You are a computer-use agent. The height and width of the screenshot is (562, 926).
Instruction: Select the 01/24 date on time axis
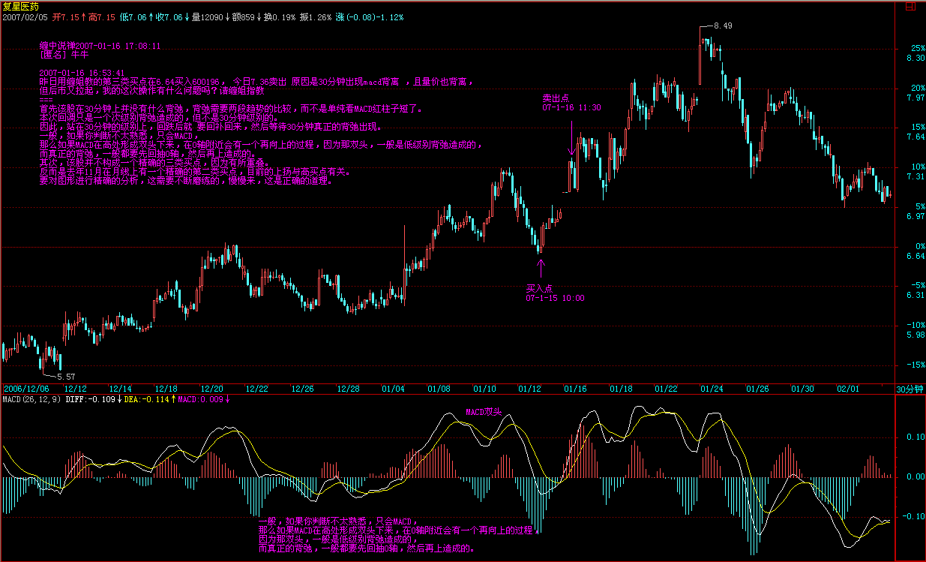coord(711,389)
